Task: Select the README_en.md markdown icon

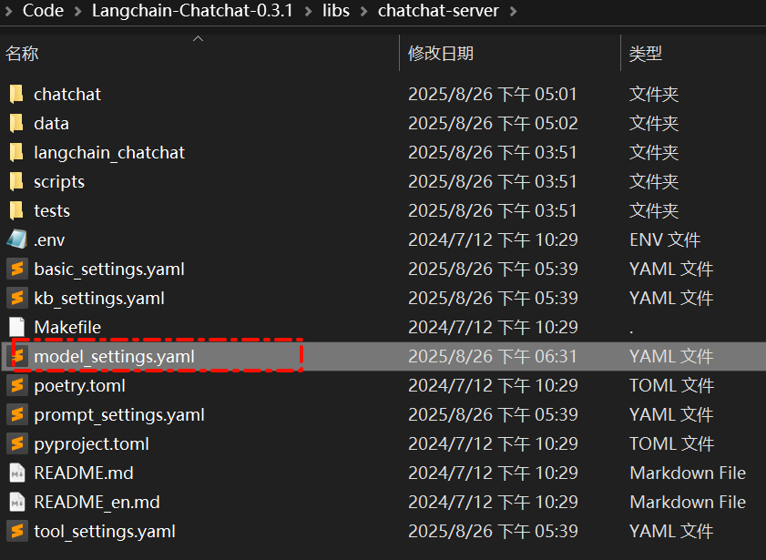Action: pyautogui.click(x=17, y=502)
